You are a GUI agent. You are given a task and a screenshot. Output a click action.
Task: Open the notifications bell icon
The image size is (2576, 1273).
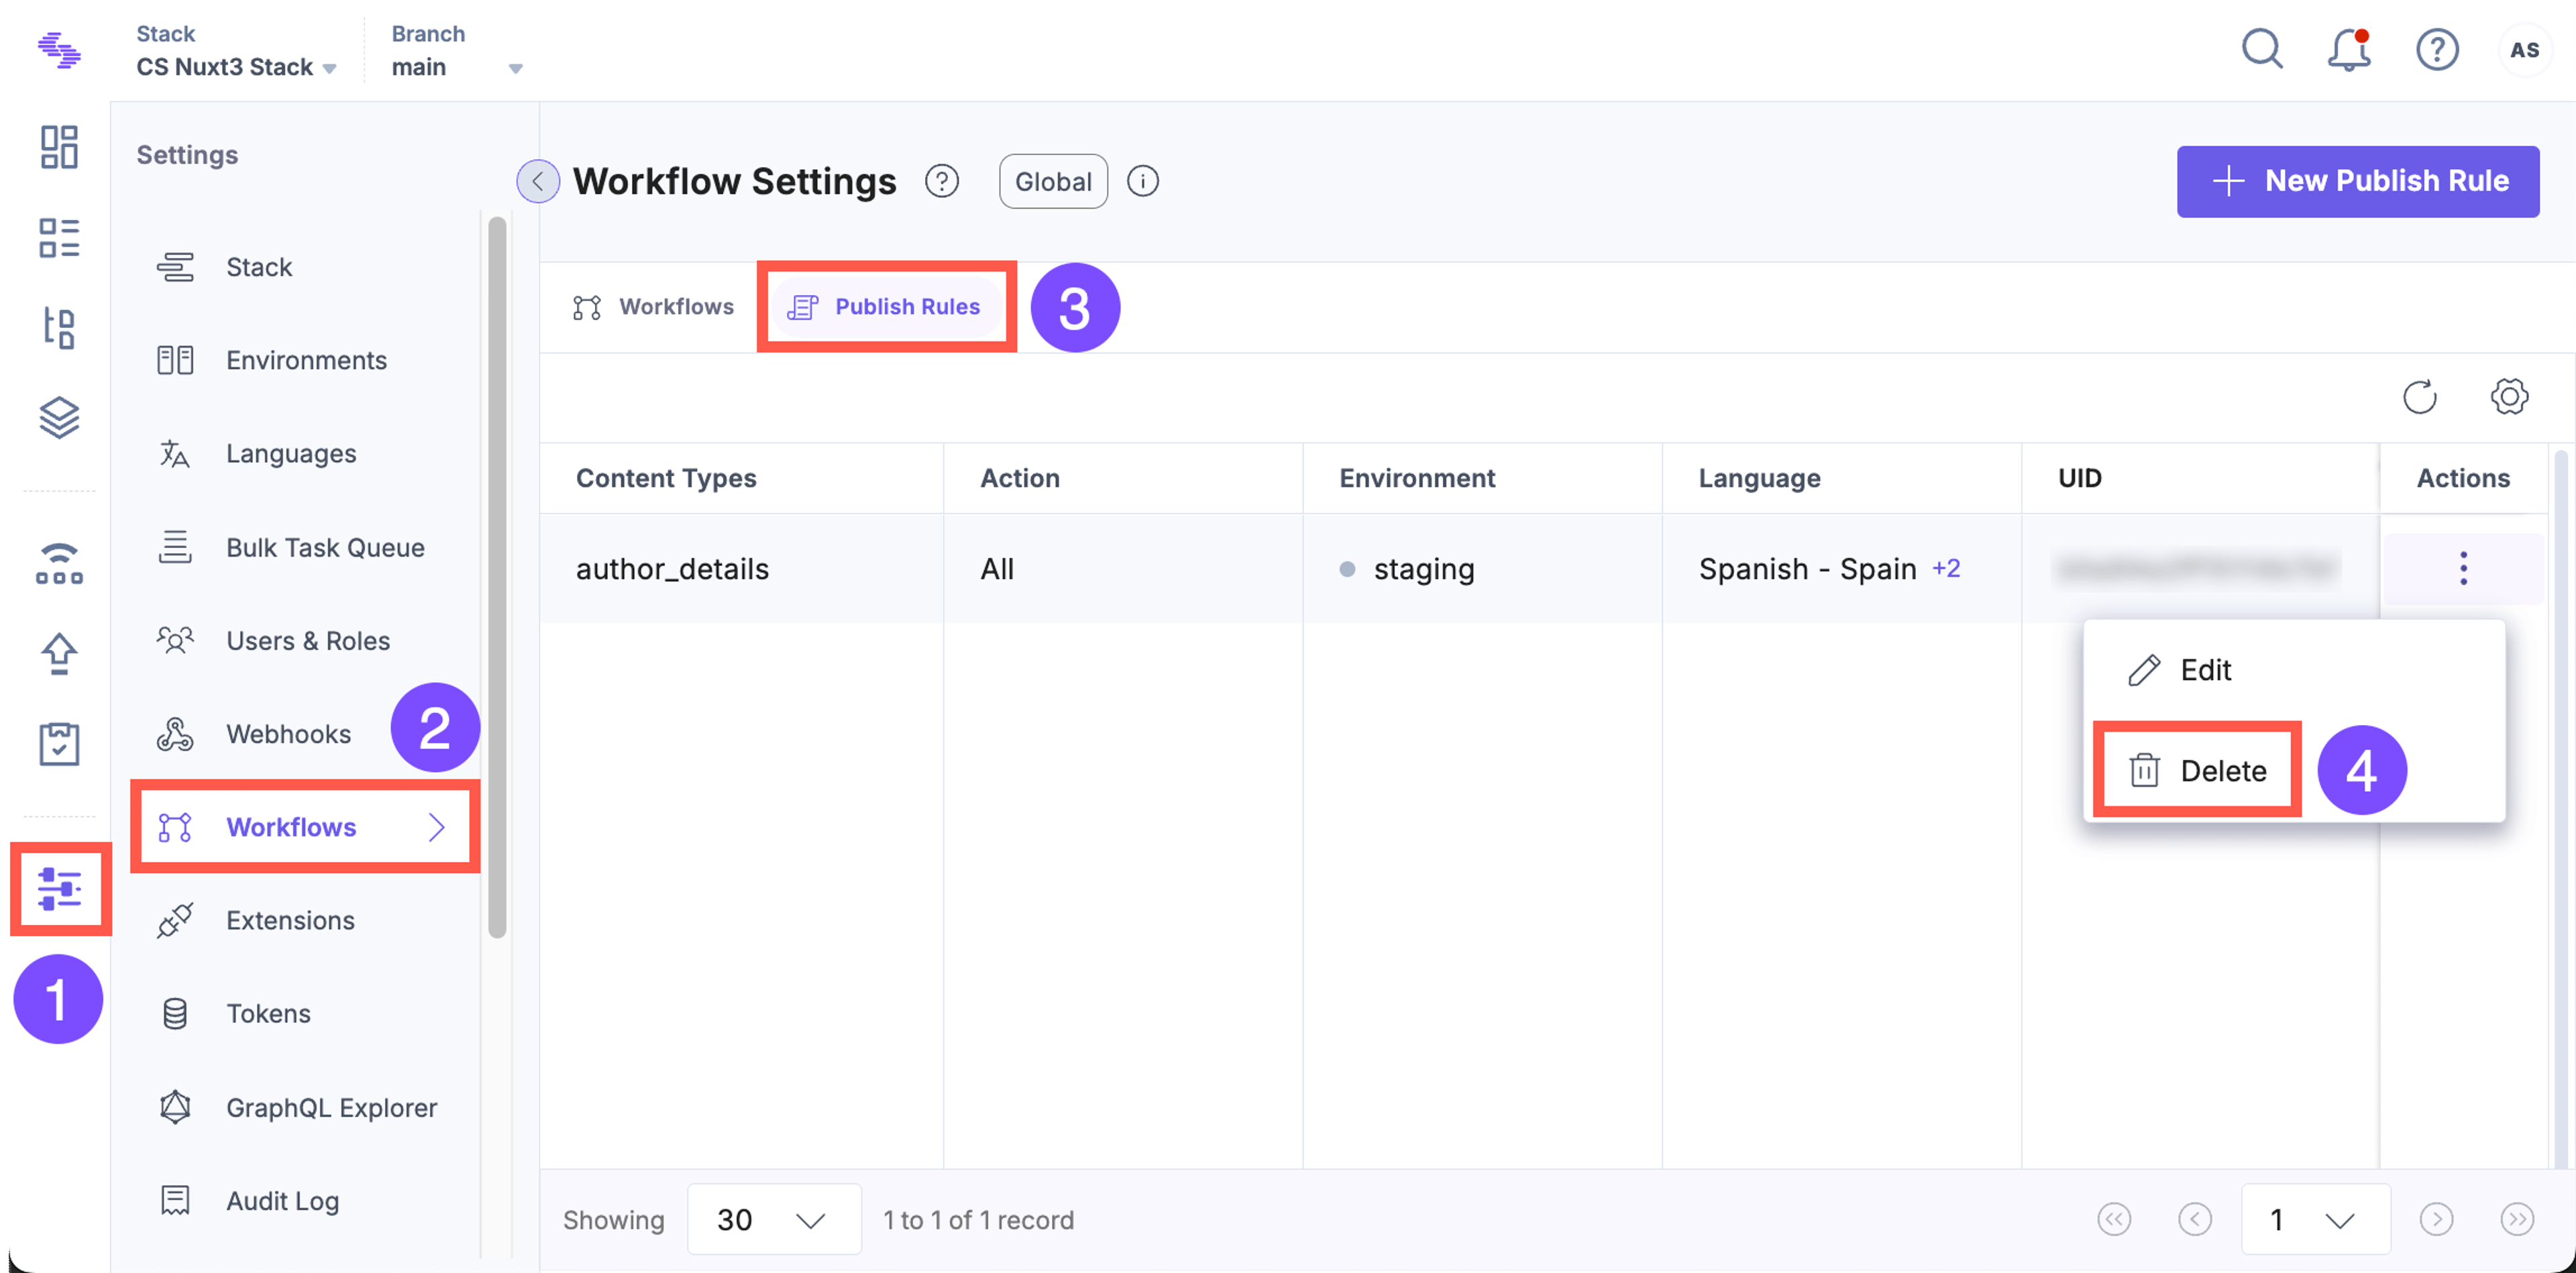tap(2349, 49)
